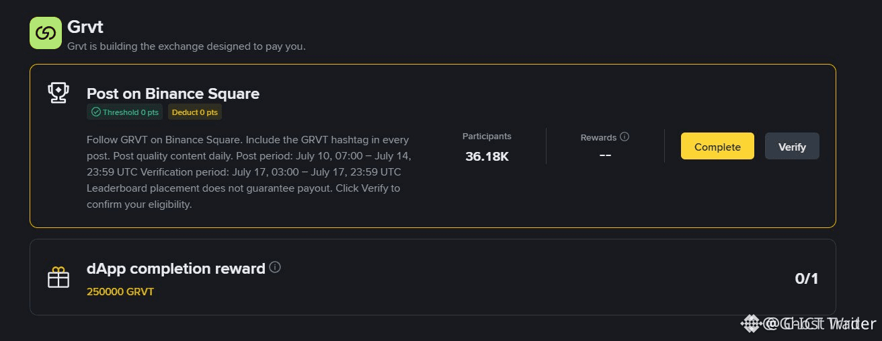Select the Threshold 0 pts badge

click(124, 112)
